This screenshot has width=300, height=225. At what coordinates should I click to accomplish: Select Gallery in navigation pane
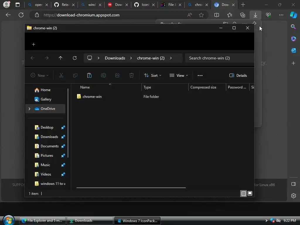[x=45, y=99]
